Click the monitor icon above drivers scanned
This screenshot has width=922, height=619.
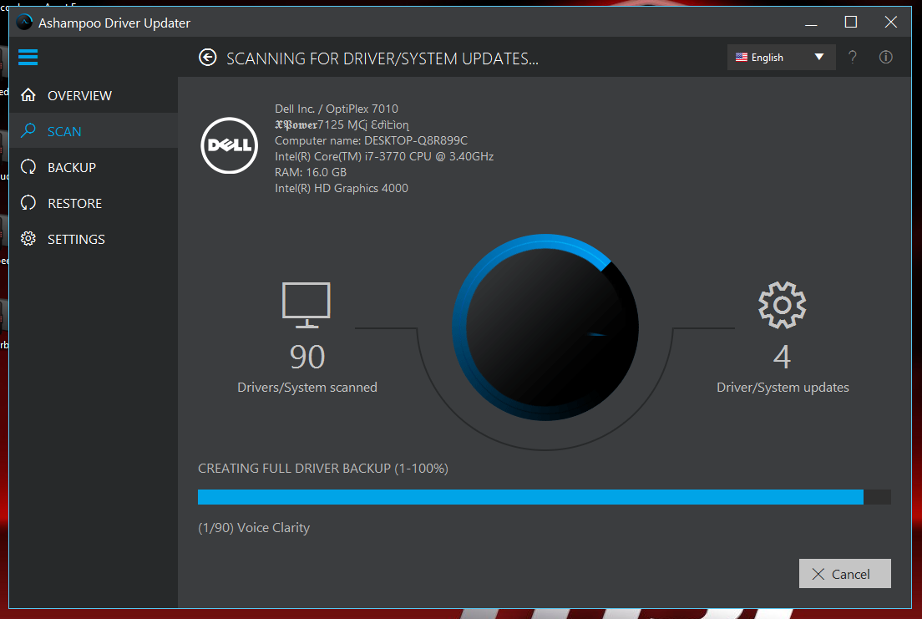[x=306, y=305]
